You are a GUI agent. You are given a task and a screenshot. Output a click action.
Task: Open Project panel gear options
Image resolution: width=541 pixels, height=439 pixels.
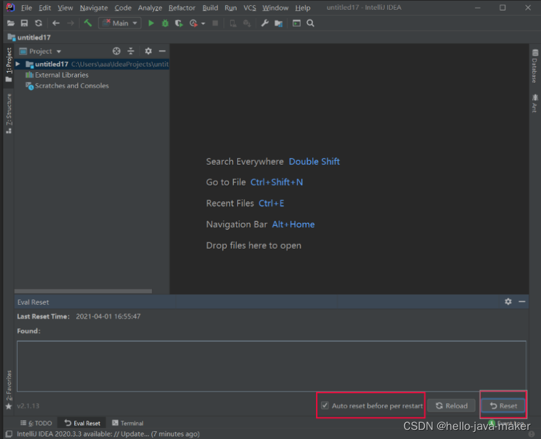pos(149,51)
